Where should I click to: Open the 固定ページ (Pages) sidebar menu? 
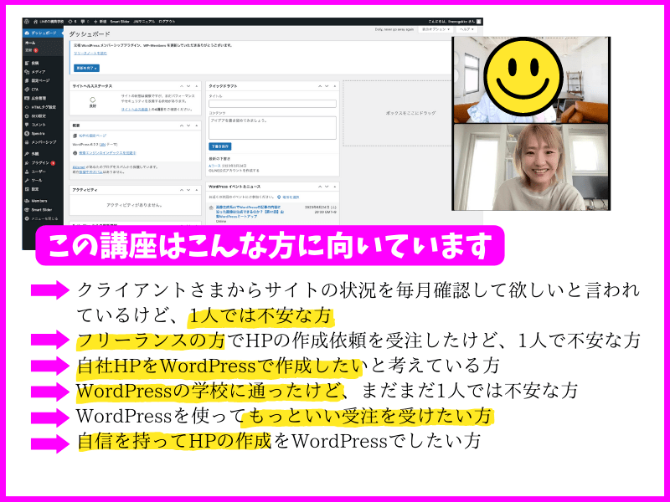click(40, 81)
